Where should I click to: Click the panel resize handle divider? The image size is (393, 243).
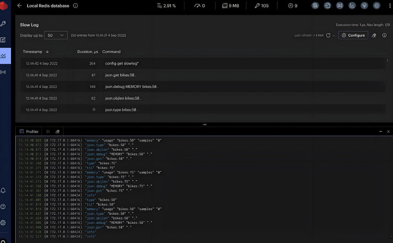pyautogui.click(x=204, y=124)
